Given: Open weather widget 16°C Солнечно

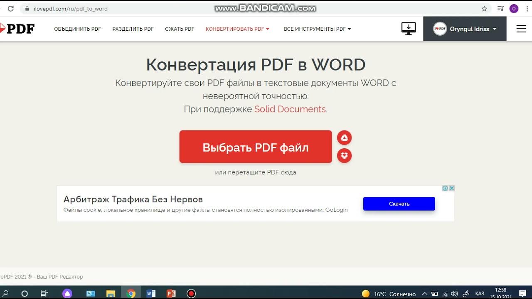Looking at the screenshot, I should [x=389, y=294].
